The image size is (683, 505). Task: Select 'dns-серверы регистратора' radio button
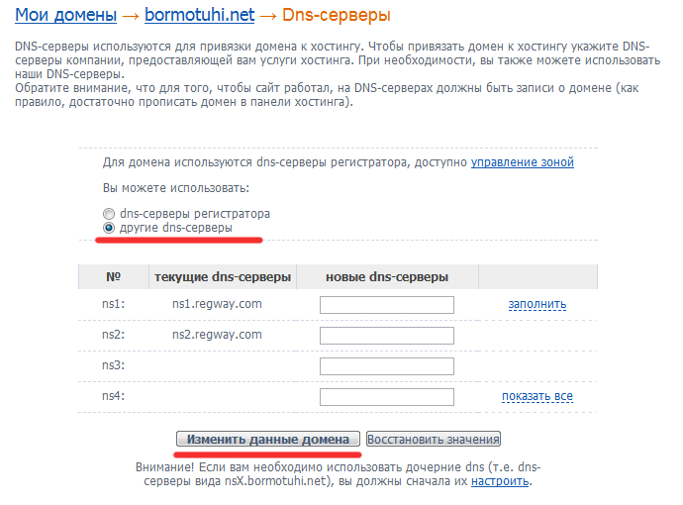point(109,214)
